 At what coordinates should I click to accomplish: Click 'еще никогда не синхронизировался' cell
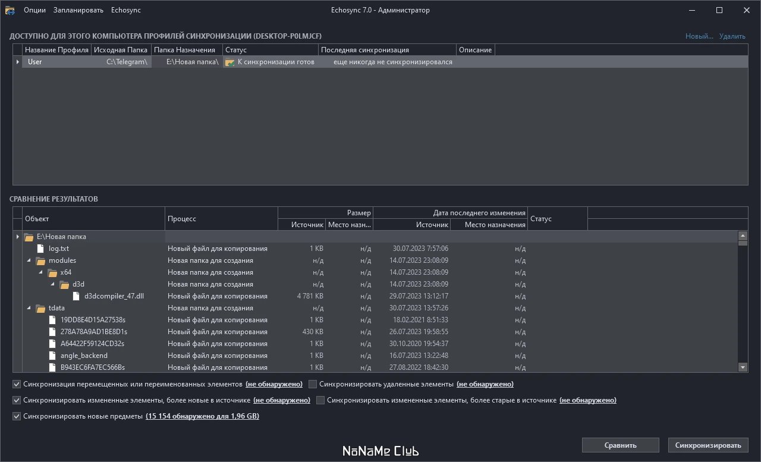387,62
